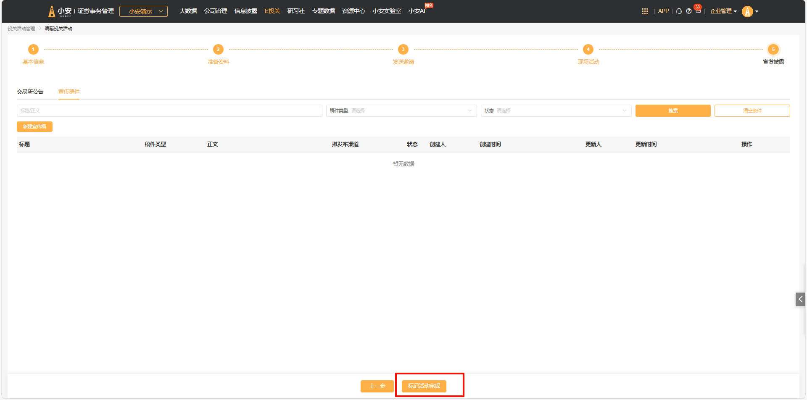Click the 稿件类型 column header
Image resolution: width=807 pixels, height=400 pixels.
(x=155, y=144)
